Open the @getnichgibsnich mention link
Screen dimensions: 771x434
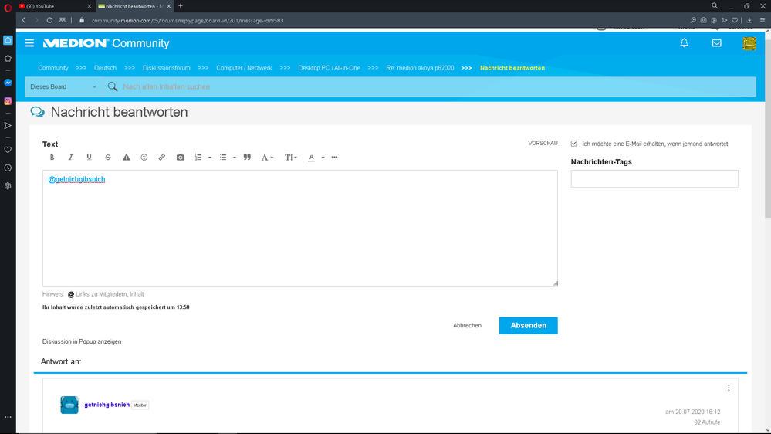[x=76, y=179]
